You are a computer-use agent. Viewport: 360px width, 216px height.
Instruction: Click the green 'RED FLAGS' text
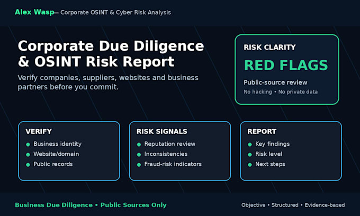[x=286, y=65]
